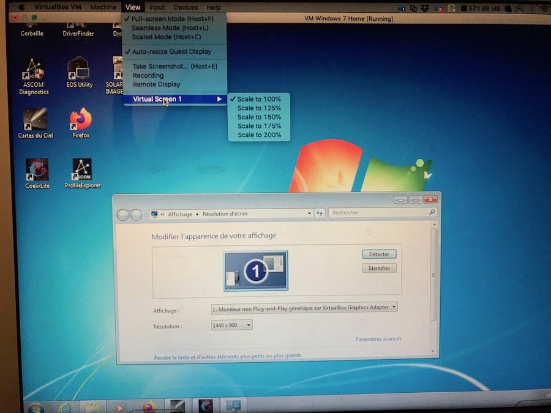Click the scroll-up arrow in resolution window
This screenshot has height=413, width=551.
coord(434,224)
